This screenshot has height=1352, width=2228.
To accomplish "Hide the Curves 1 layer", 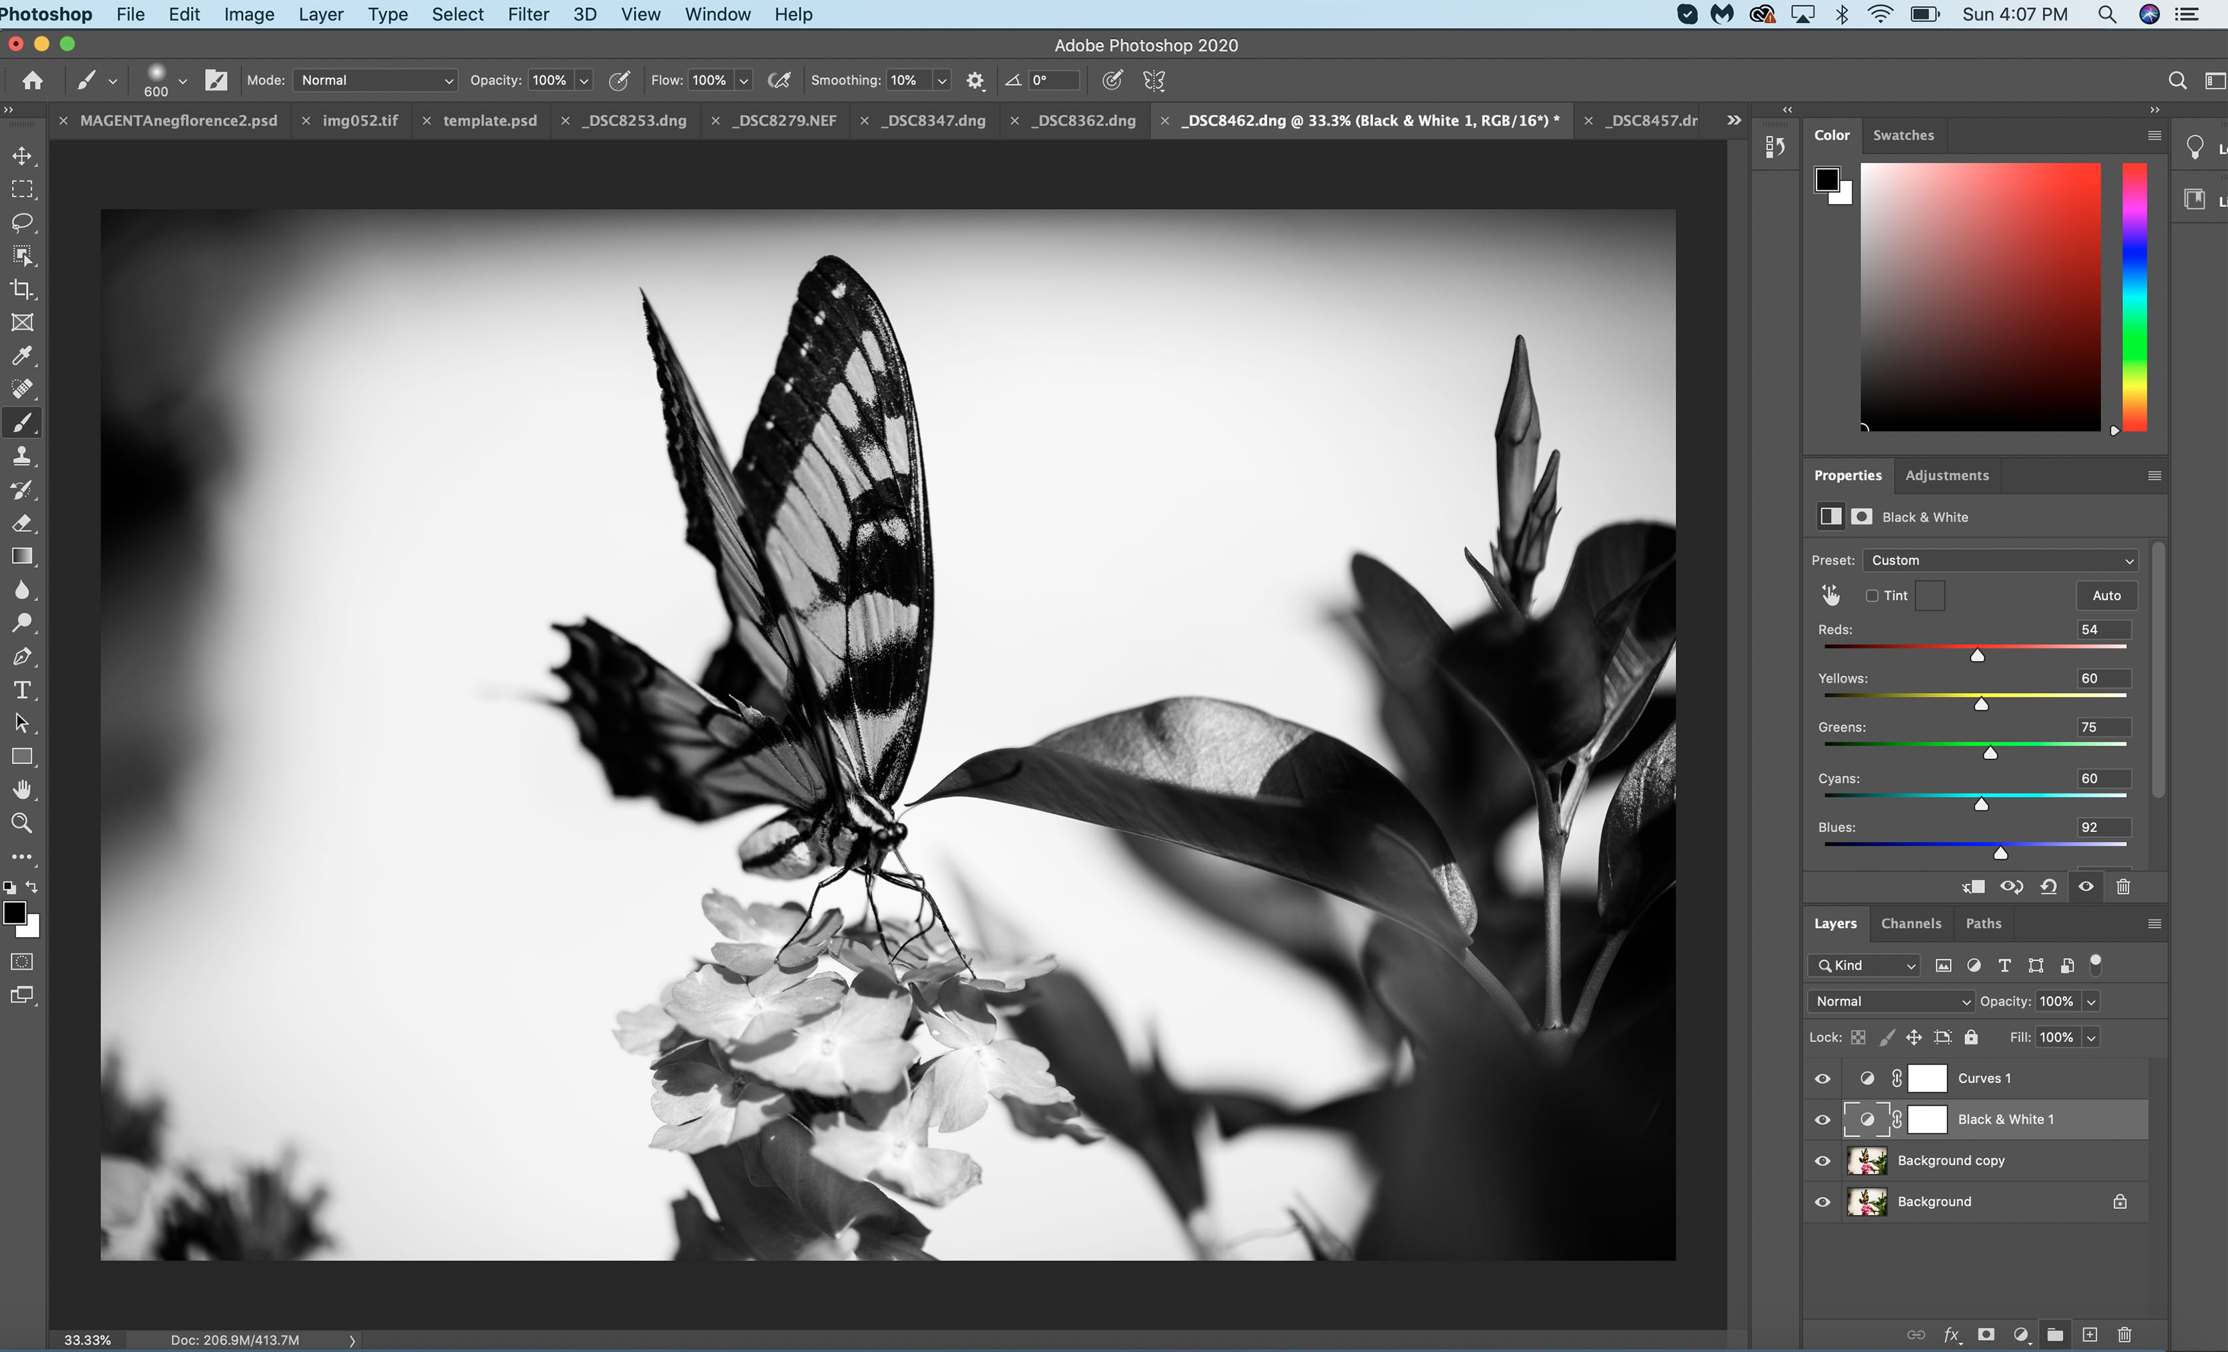I will pos(1823,1079).
